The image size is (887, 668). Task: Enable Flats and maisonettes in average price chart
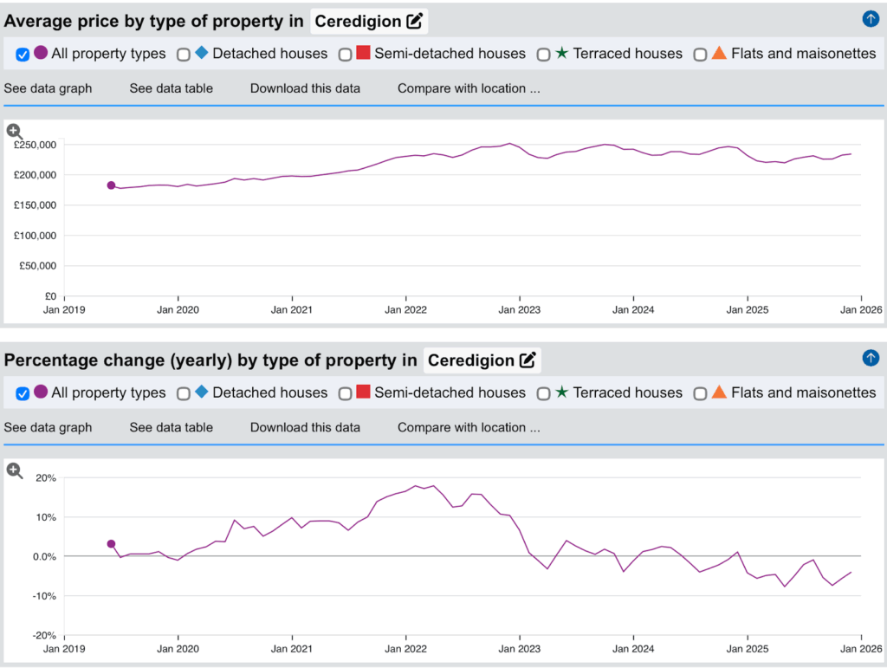coord(700,55)
